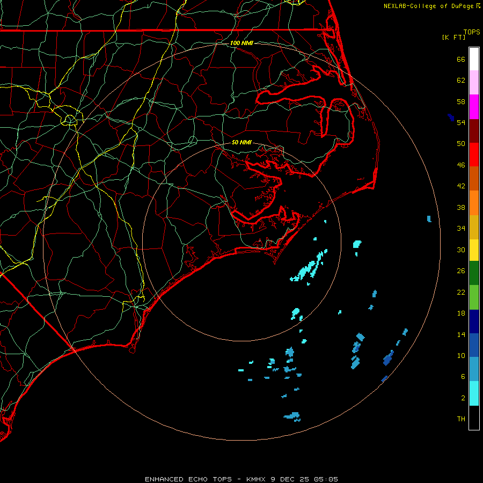Click the 54 value on the legend
The width and height of the screenshot is (483, 483).
tap(461, 122)
